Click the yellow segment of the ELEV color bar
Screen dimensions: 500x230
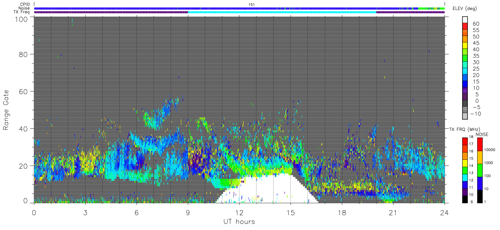pyautogui.click(x=466, y=45)
